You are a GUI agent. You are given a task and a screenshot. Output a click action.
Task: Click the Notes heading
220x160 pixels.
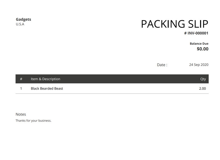[x=21, y=114]
